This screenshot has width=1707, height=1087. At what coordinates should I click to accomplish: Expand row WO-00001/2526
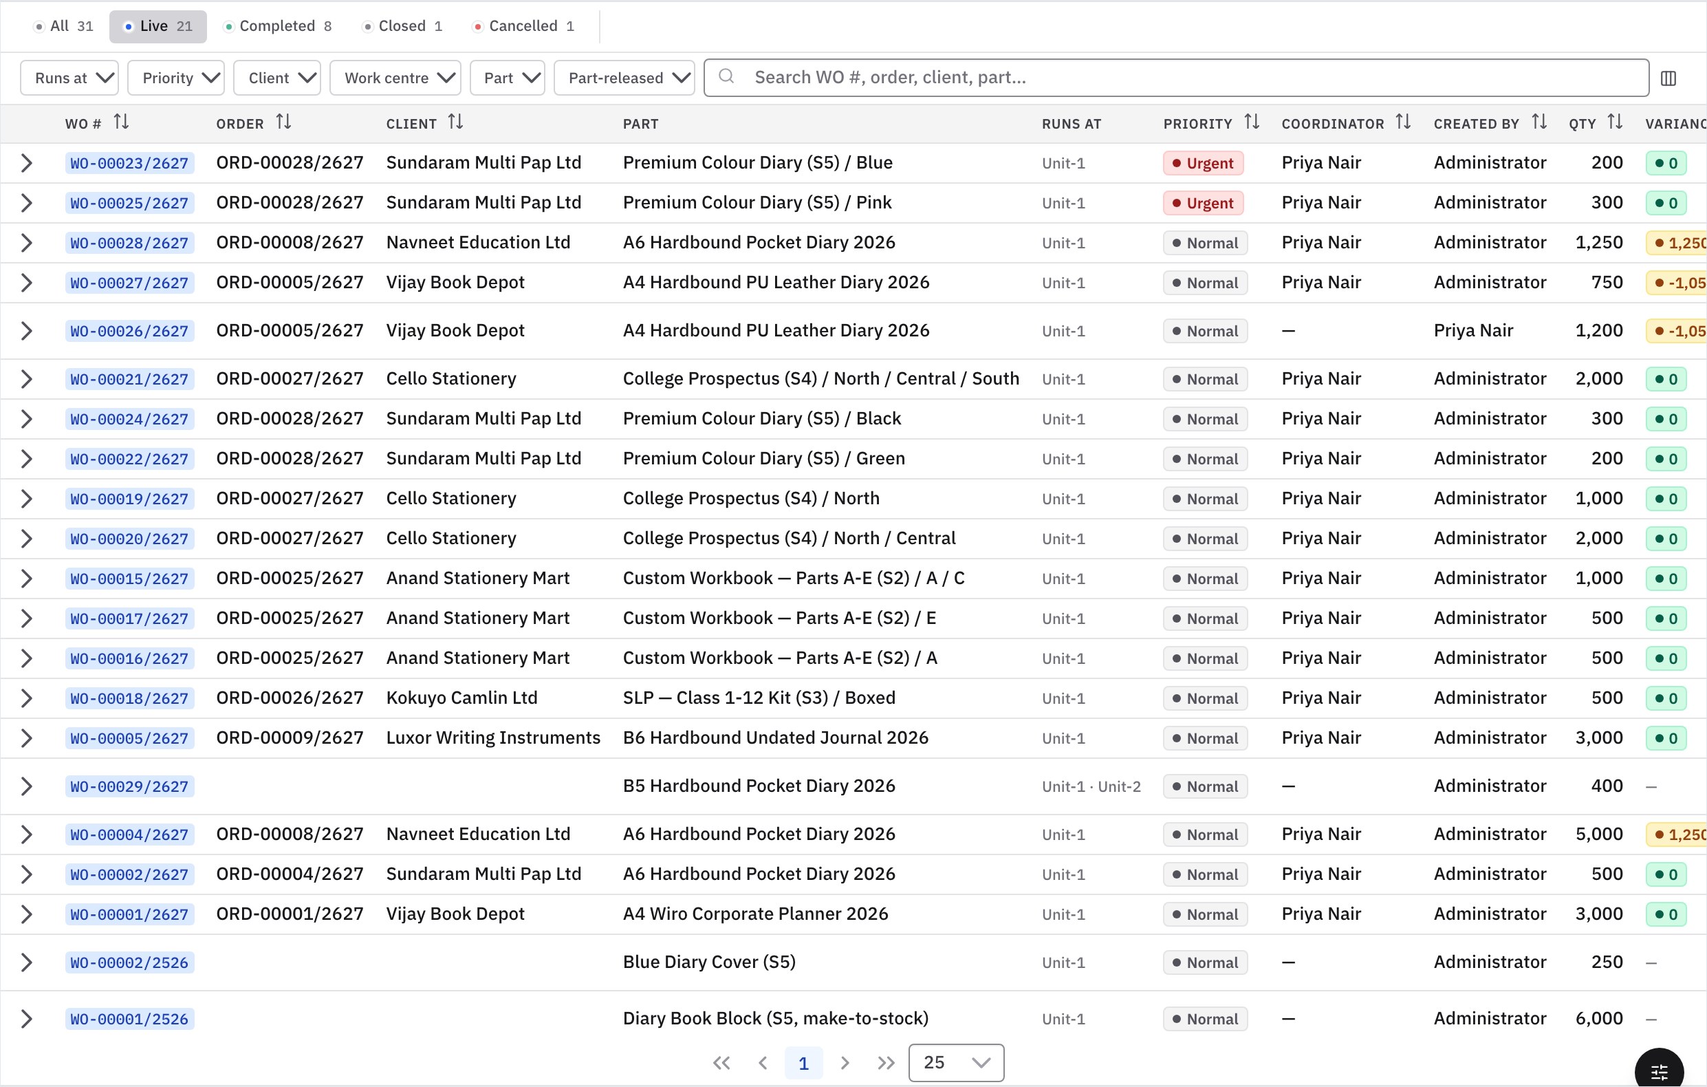coord(26,1019)
